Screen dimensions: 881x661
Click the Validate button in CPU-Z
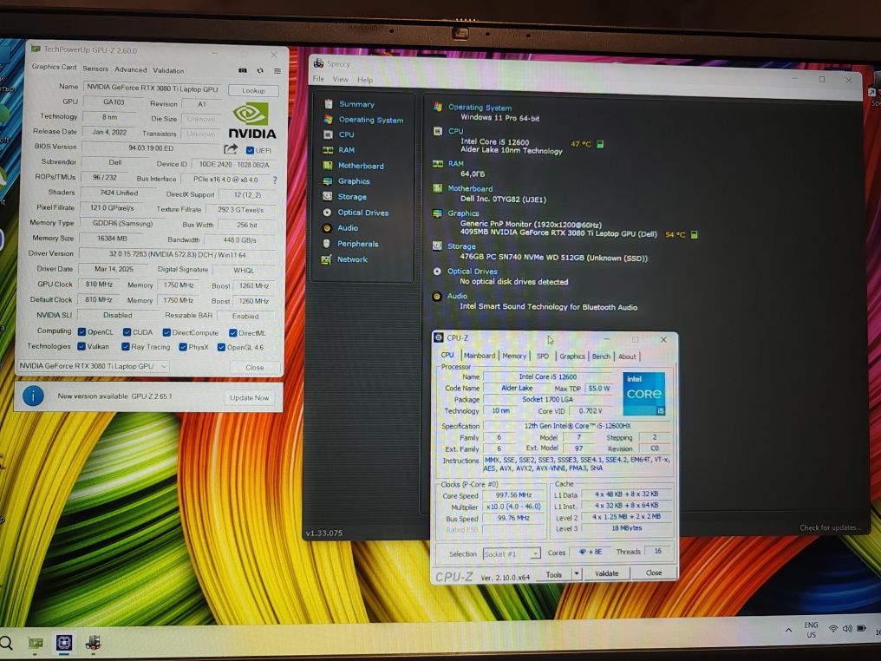[606, 573]
